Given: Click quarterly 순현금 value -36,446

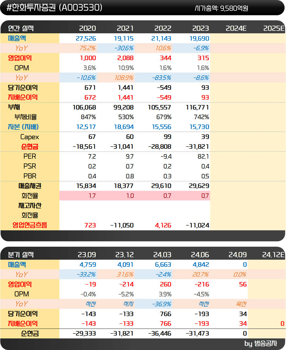Looking at the screenshot, I should pyautogui.click(x=160, y=333).
